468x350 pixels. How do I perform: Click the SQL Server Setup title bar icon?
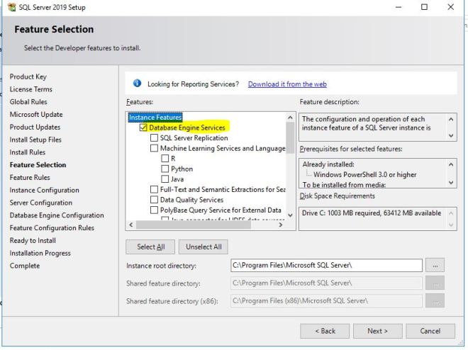click(9, 7)
